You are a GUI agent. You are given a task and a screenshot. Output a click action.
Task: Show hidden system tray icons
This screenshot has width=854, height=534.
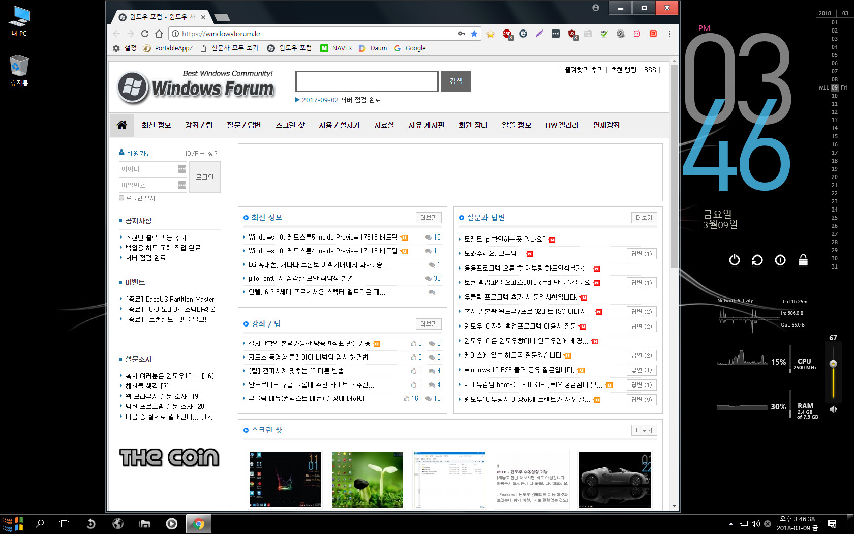(731, 524)
